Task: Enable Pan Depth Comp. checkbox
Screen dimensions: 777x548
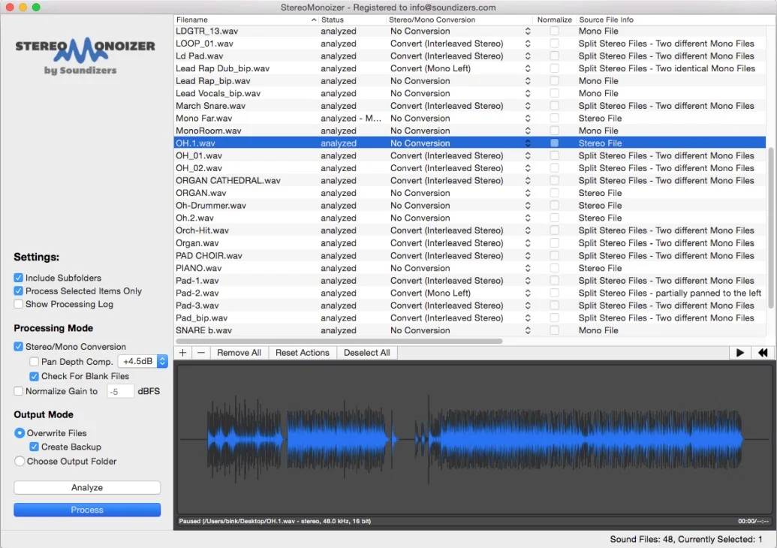Action: 34,362
